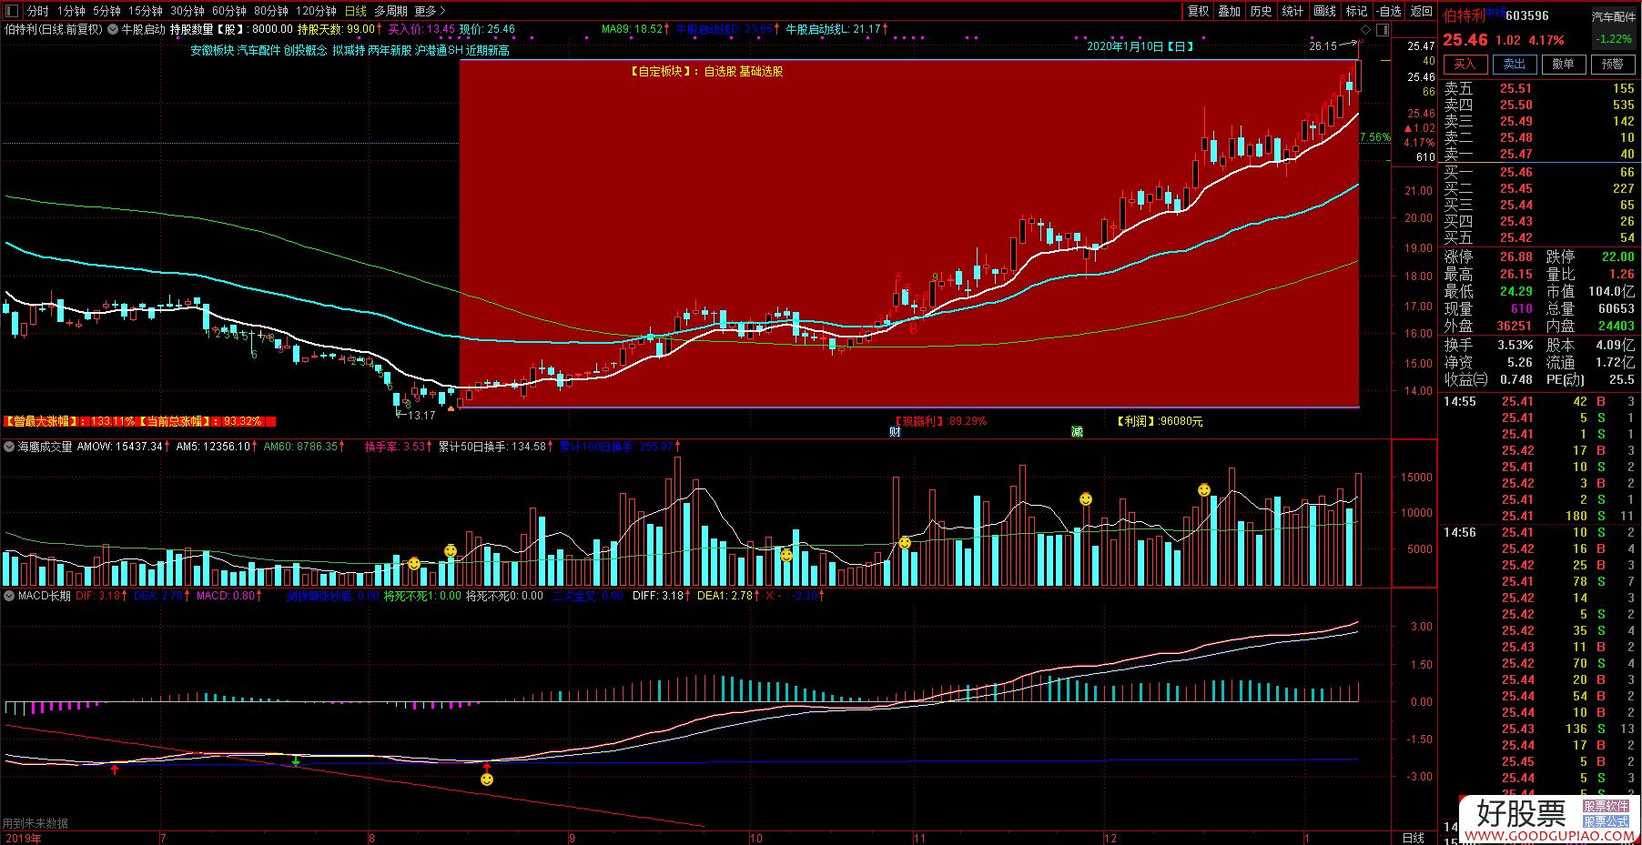Click the 复权 toolbar button

[1198, 11]
